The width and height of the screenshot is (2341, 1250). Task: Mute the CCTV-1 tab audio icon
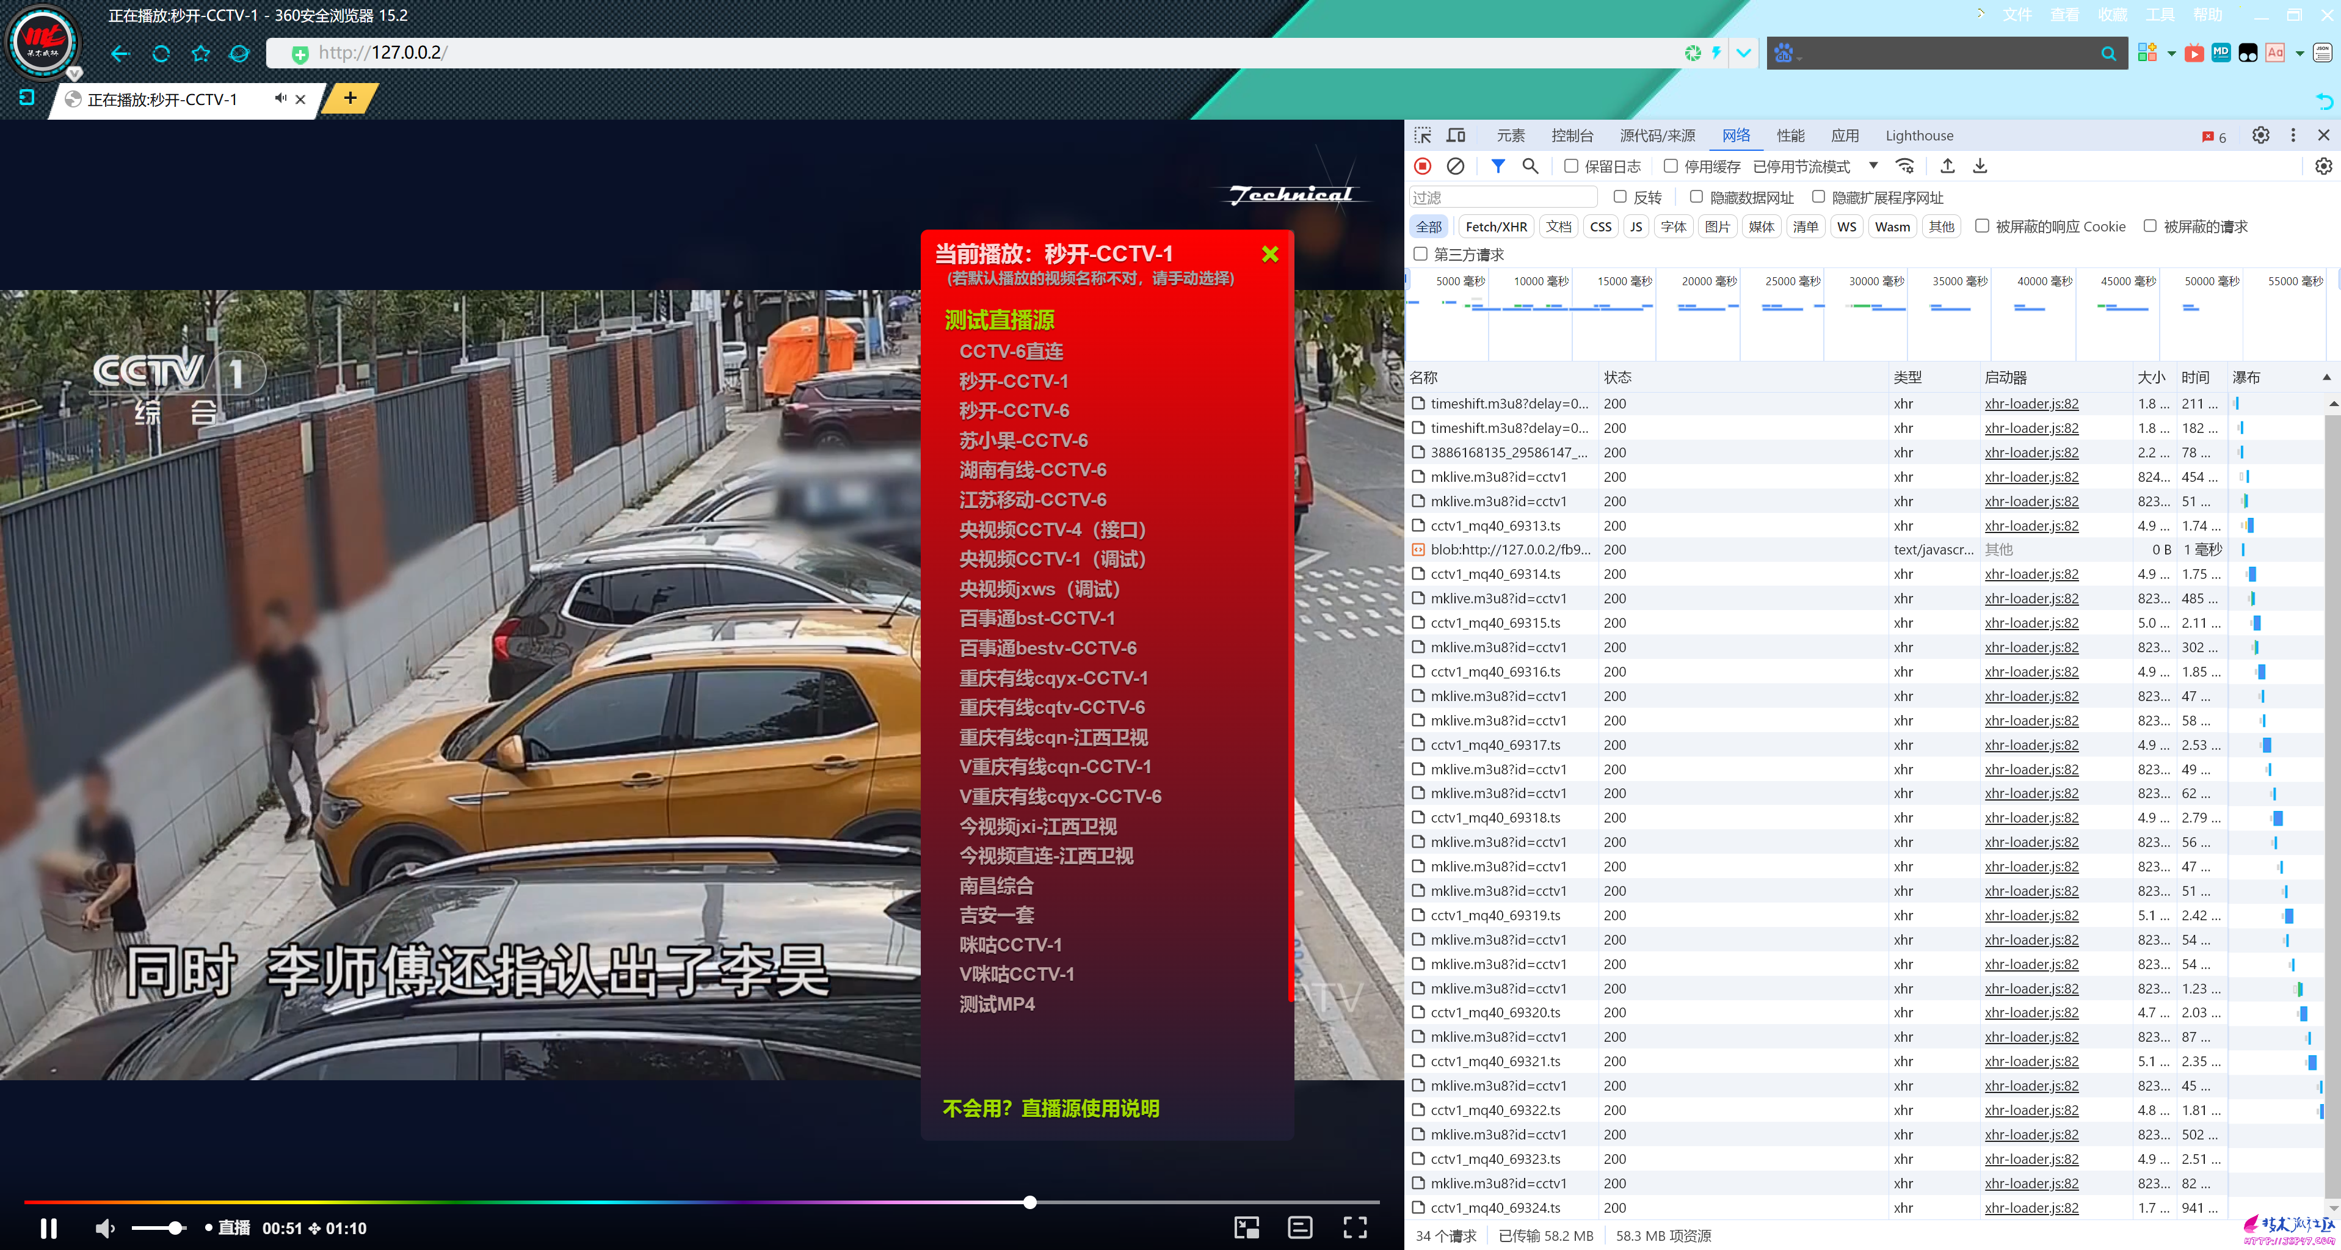click(x=281, y=98)
